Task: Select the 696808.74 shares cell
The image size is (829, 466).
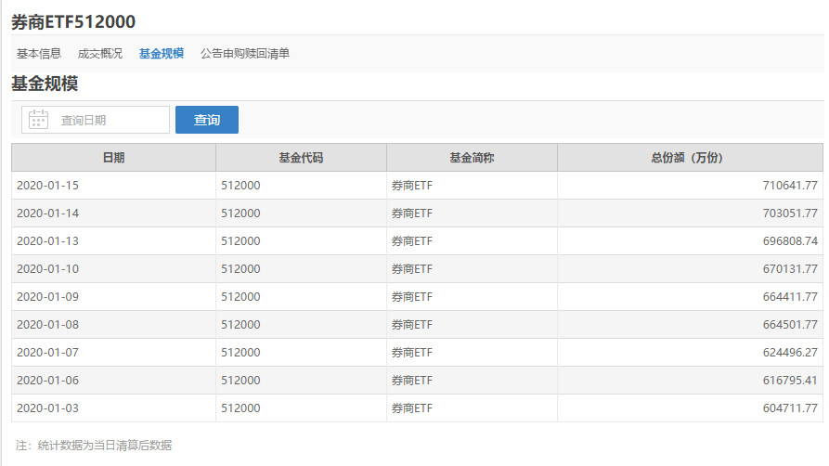Action: pyautogui.click(x=788, y=241)
